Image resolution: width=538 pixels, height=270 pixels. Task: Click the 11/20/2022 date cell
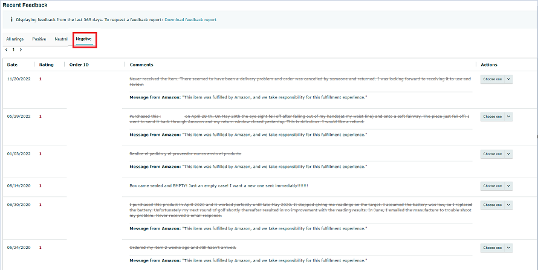point(19,79)
